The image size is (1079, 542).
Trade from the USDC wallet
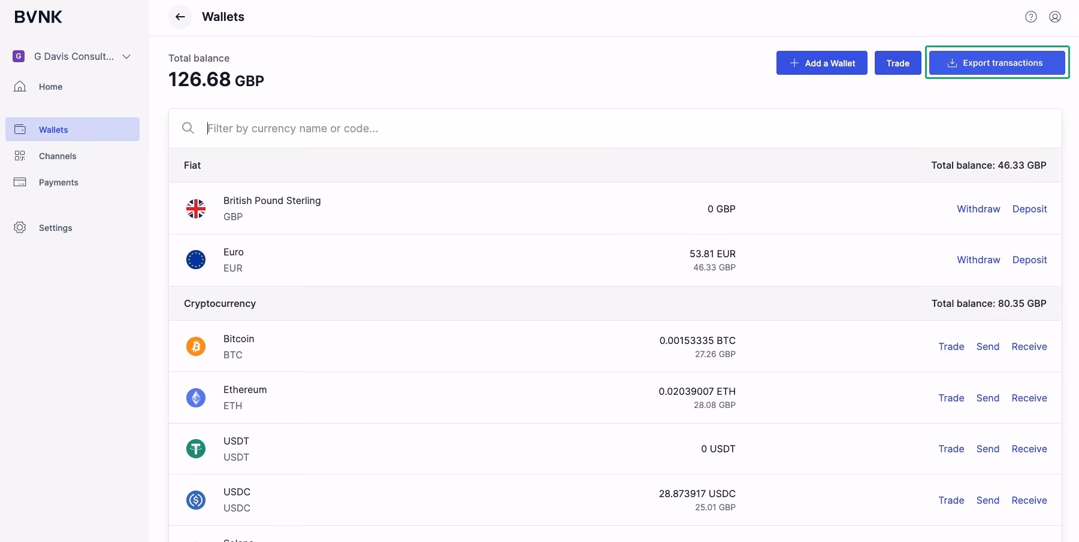[951, 500]
